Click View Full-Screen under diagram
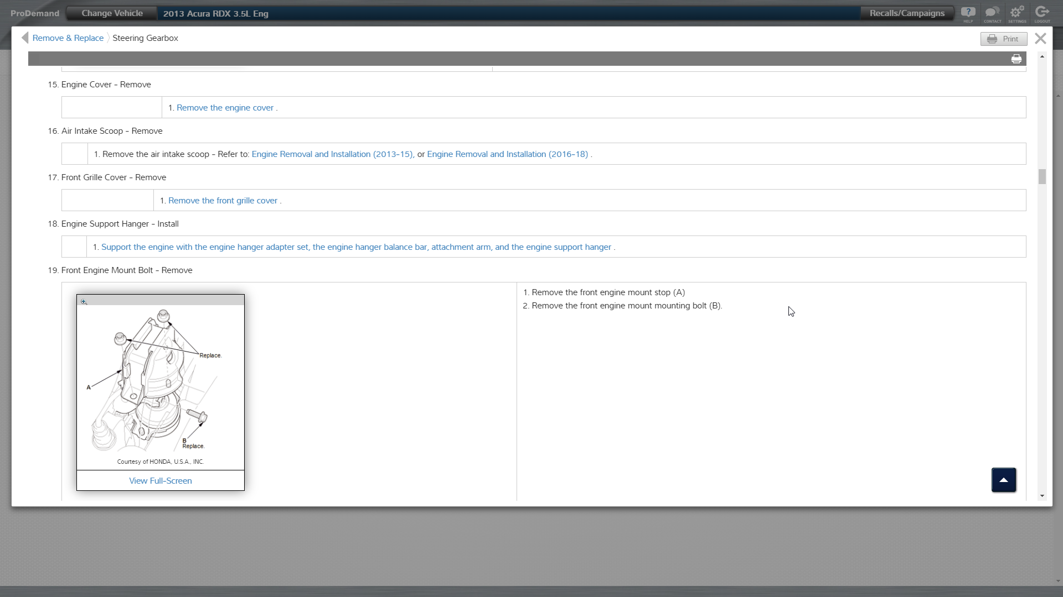Screen dimensions: 1063x597 [161, 481]
